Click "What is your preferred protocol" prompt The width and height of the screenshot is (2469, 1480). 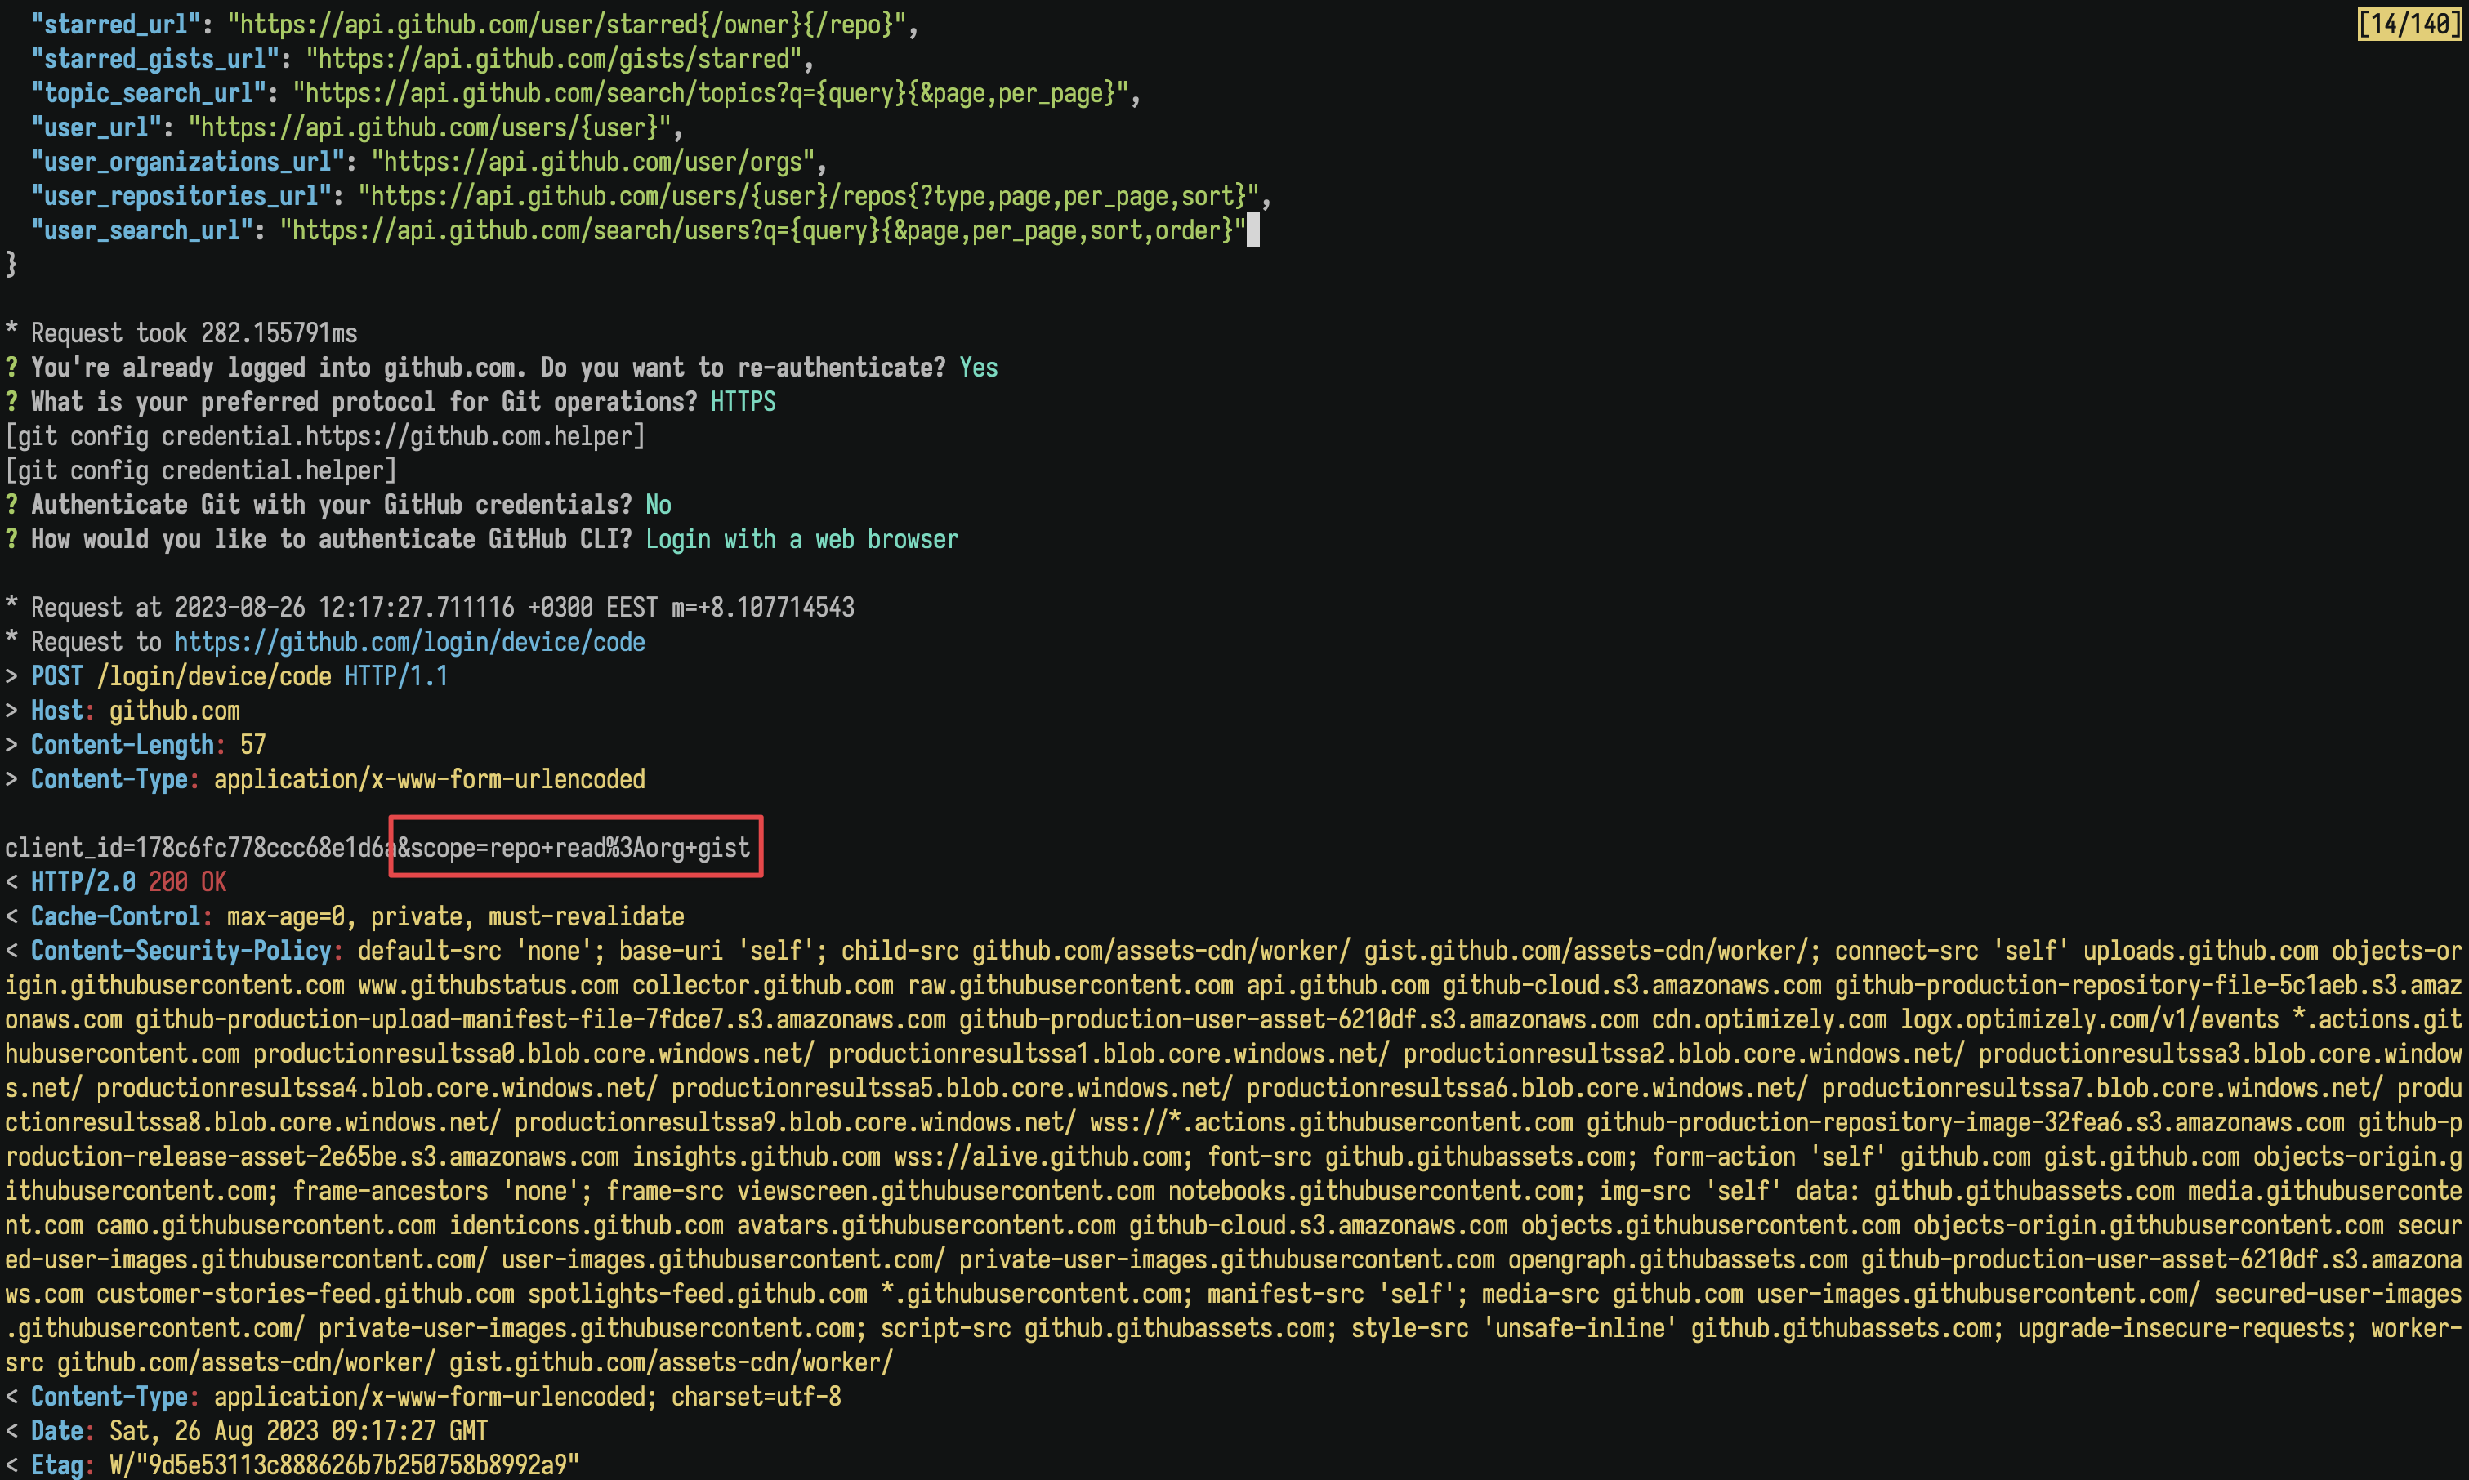[364, 402]
